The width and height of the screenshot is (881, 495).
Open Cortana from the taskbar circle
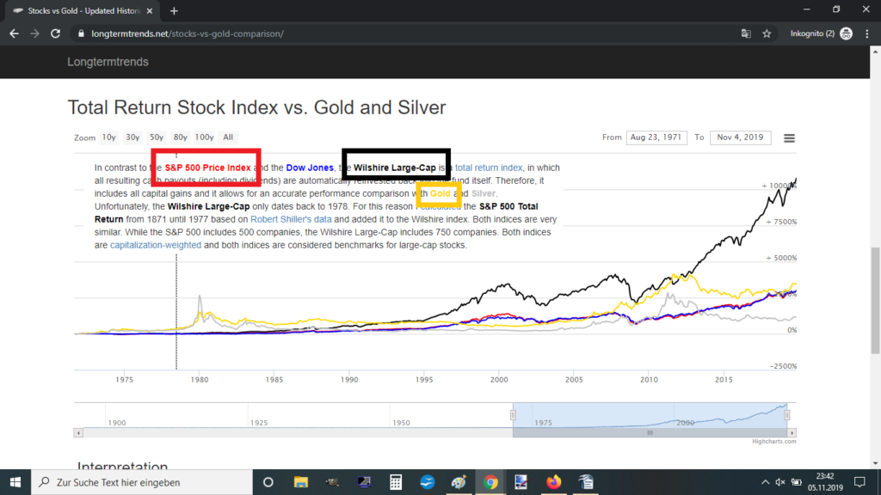tap(268, 482)
